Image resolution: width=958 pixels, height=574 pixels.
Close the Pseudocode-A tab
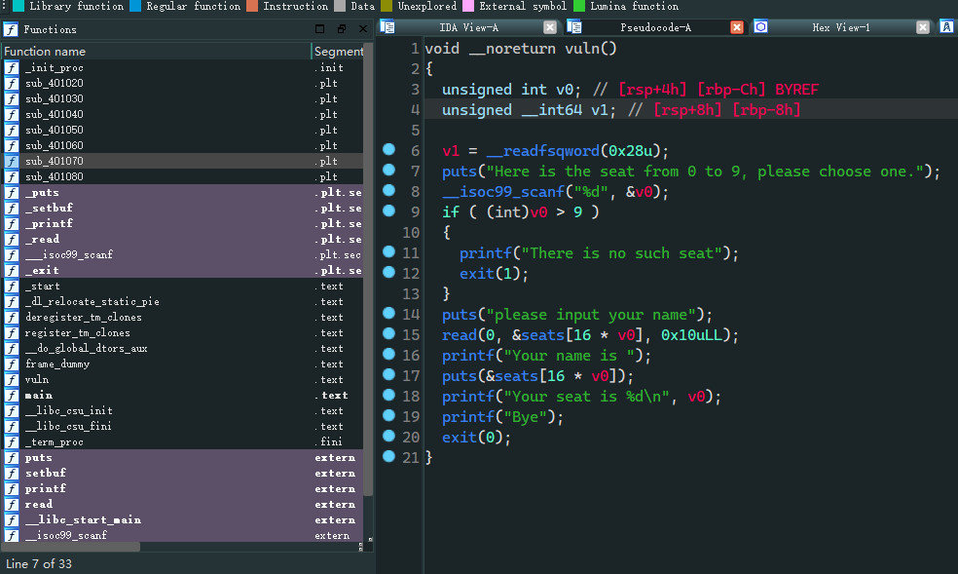[736, 27]
